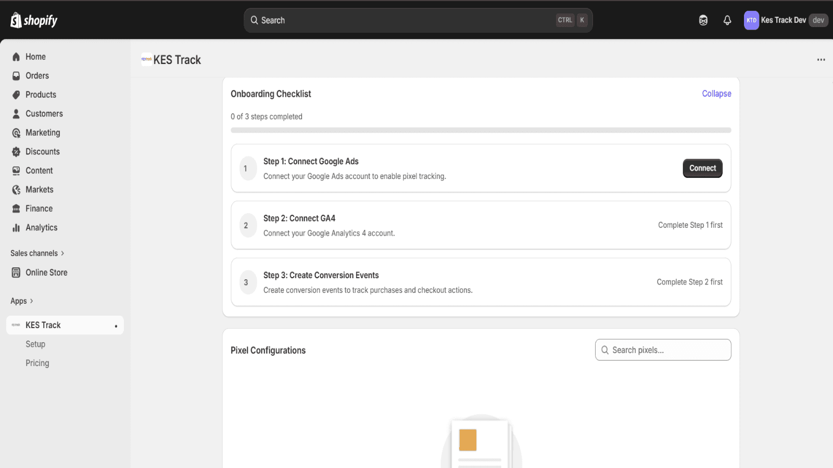Open the Sidekick assistant icon
This screenshot has width=833, height=468.
(x=703, y=20)
